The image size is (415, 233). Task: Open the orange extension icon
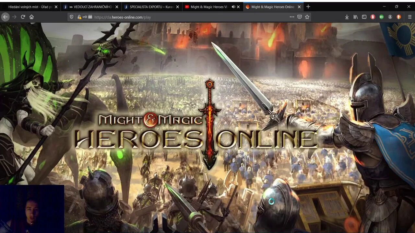pyautogui.click(x=399, y=17)
